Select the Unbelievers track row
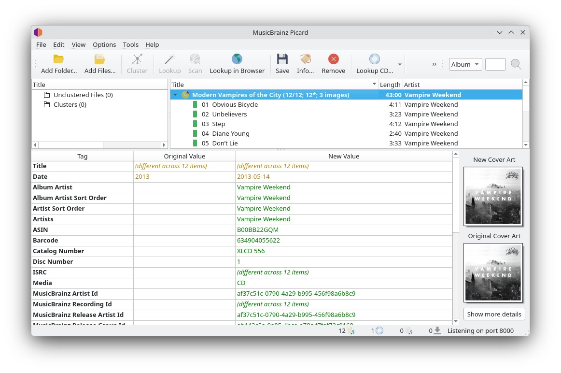 346,114
